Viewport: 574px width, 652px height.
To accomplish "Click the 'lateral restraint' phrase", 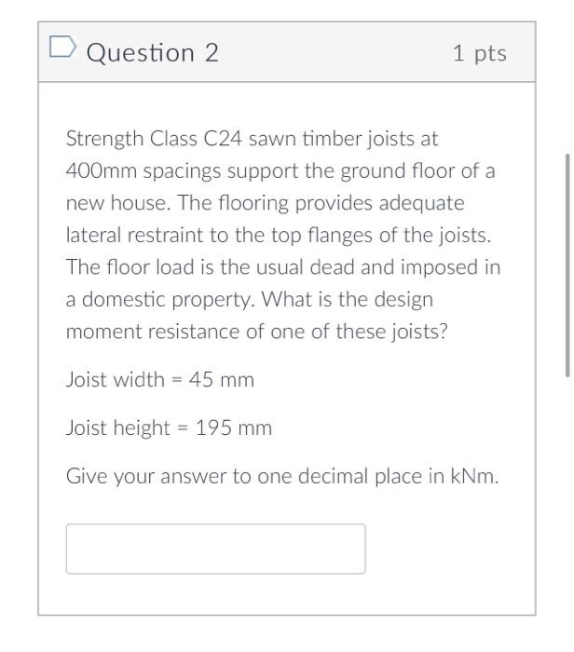I will pyautogui.click(x=135, y=236).
